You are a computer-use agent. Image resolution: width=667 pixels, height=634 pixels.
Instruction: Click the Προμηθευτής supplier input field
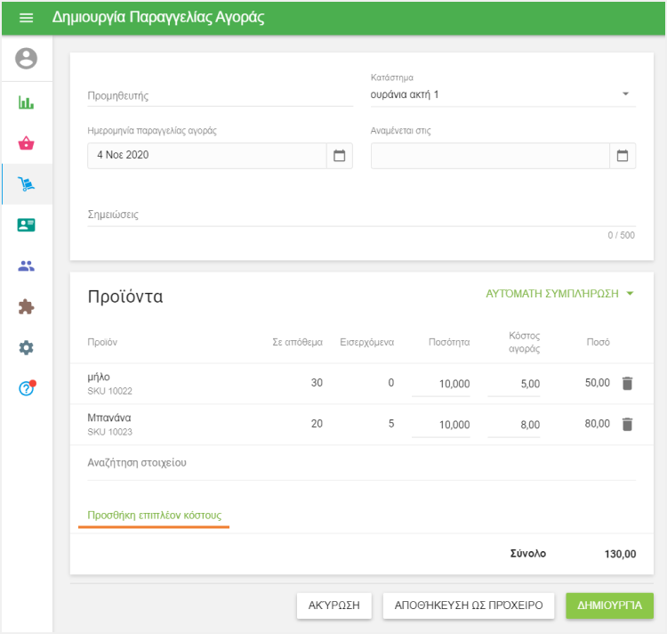click(220, 95)
